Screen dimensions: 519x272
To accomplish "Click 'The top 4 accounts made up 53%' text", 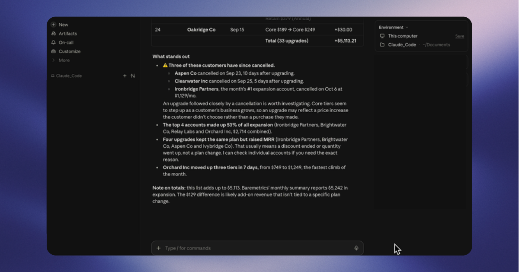I will click(x=218, y=125).
